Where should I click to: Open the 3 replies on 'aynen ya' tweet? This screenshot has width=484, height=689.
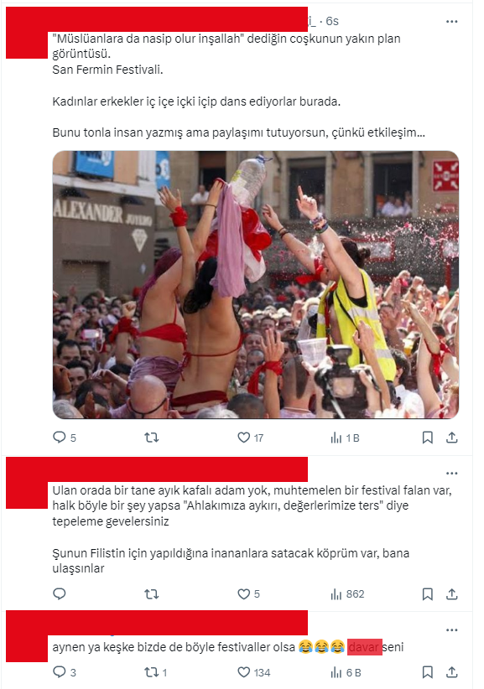65,672
